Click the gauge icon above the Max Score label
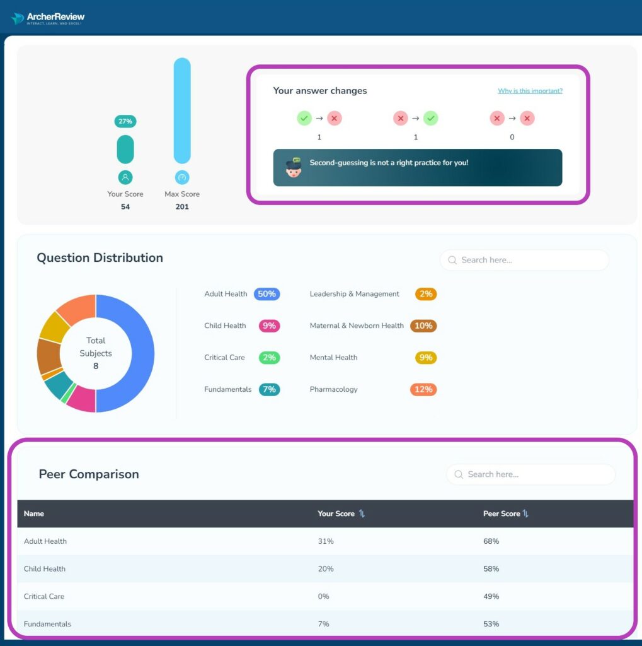 (181, 177)
